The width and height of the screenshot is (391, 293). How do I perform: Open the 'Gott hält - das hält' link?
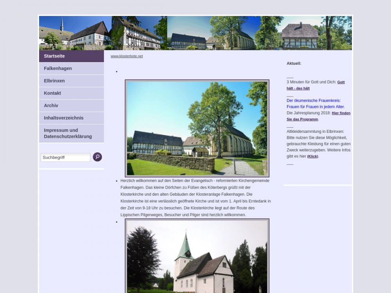point(315,85)
